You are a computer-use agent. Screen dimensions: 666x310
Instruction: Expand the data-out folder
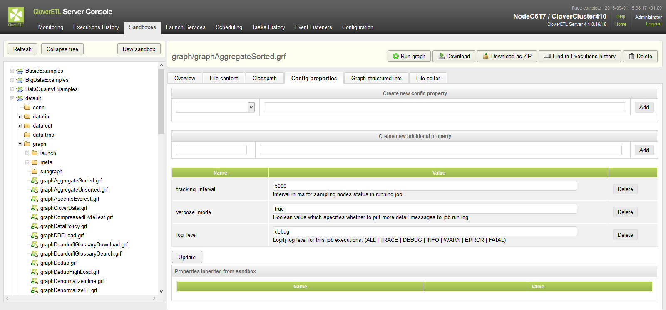coord(20,126)
